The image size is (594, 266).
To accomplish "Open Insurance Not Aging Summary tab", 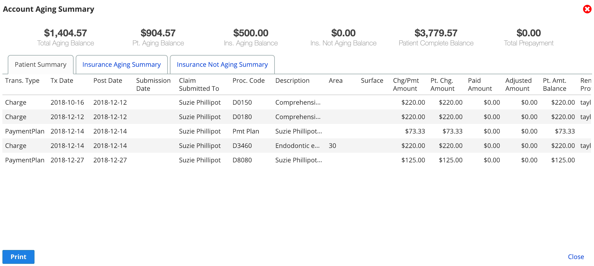I will point(222,65).
